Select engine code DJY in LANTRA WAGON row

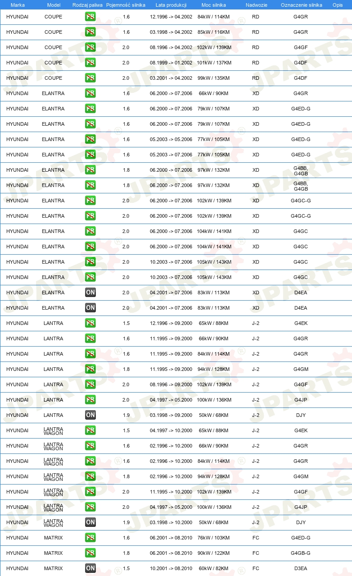tap(301, 522)
